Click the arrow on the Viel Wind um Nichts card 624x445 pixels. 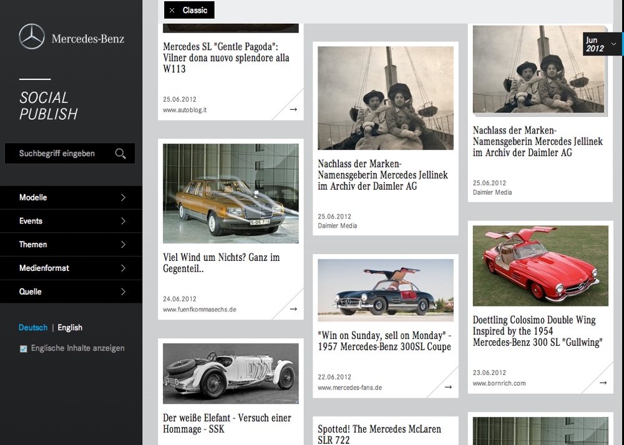293,309
